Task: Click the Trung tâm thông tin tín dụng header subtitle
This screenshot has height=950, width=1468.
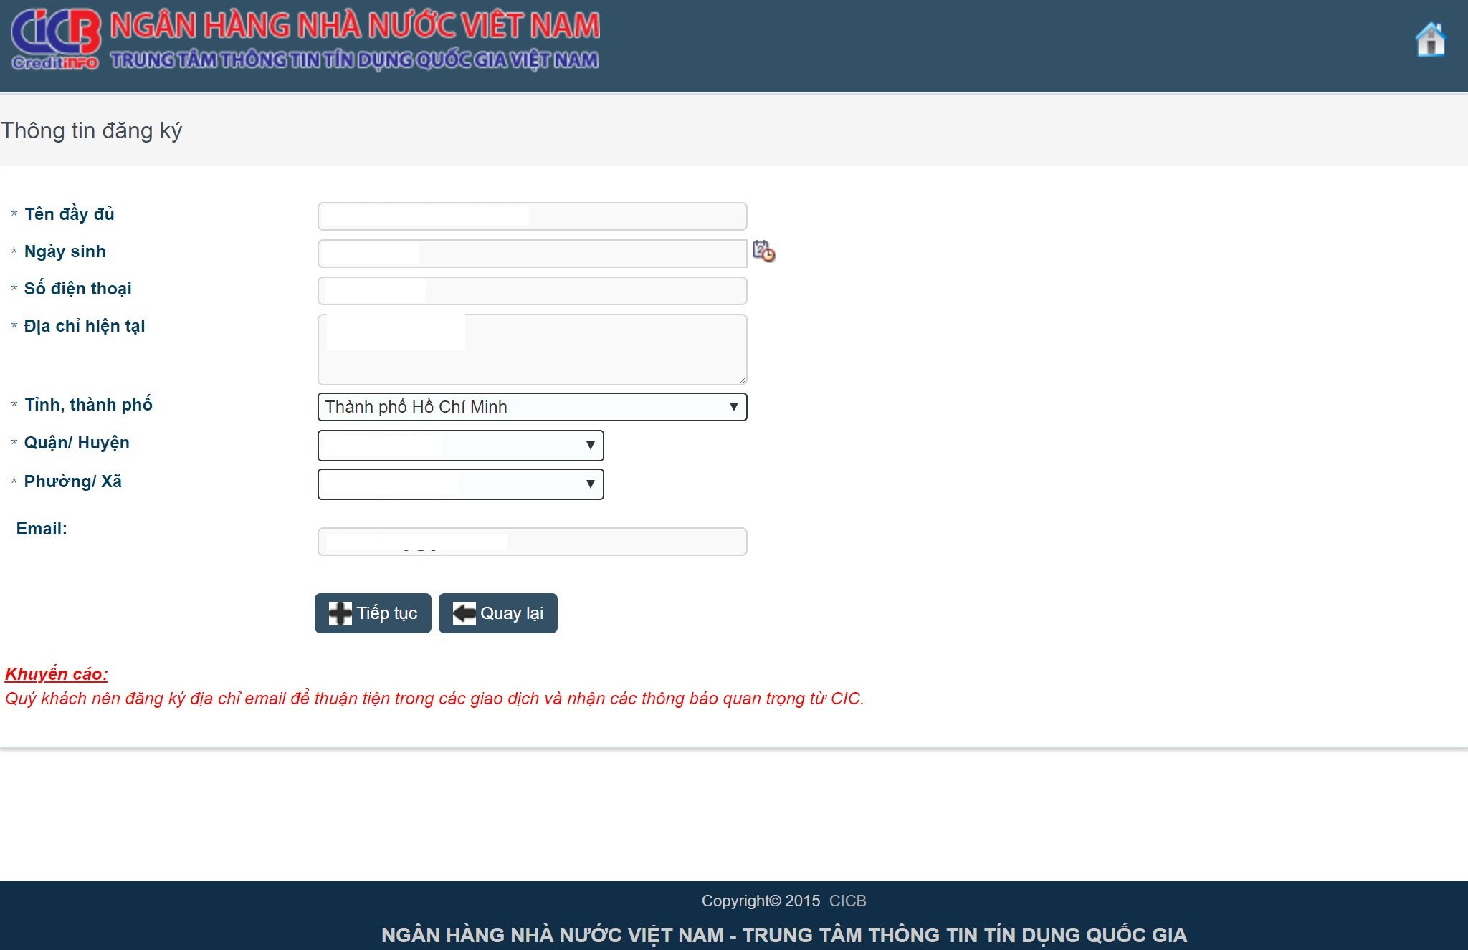Action: [x=354, y=60]
